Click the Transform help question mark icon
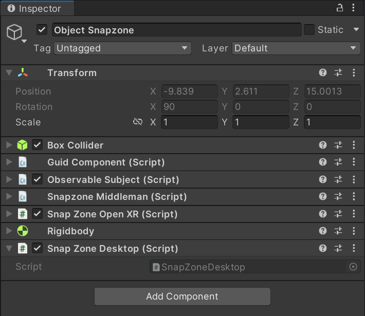This screenshot has width=365, height=316. [x=323, y=73]
